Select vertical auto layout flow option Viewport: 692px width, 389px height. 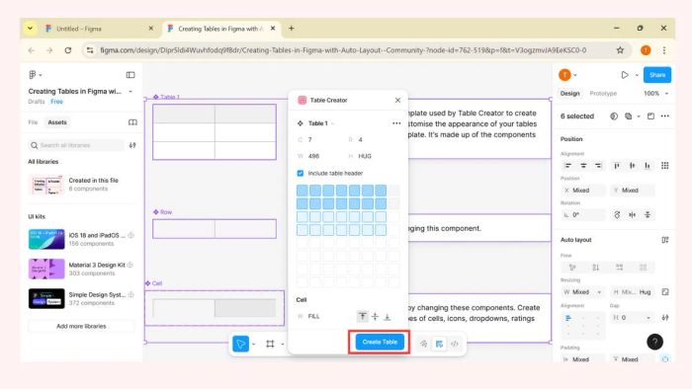(x=596, y=268)
